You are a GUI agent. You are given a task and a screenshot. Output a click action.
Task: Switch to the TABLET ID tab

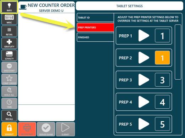click(95, 18)
